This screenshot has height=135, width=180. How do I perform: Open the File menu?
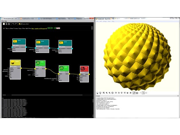(x=3, y=21)
